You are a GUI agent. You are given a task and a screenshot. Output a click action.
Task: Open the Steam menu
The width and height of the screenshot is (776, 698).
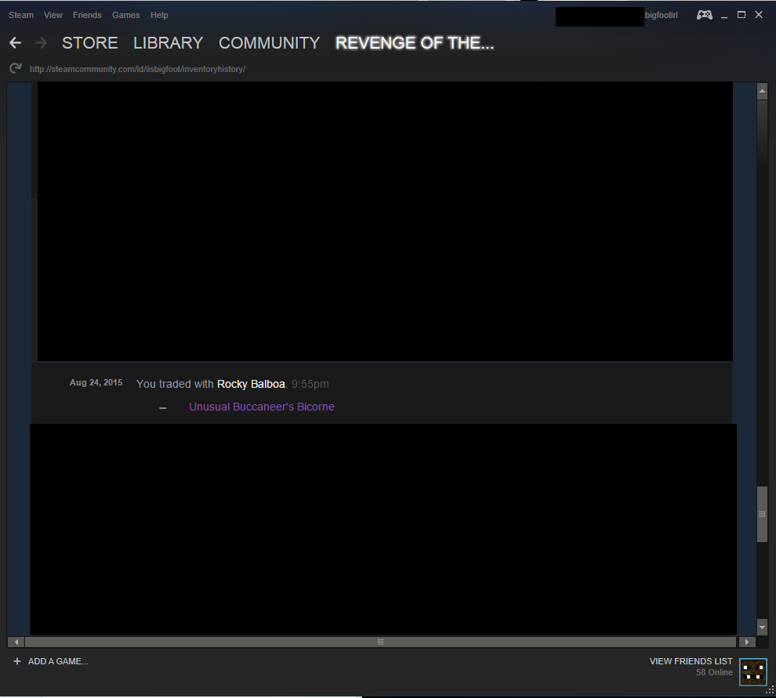(21, 15)
